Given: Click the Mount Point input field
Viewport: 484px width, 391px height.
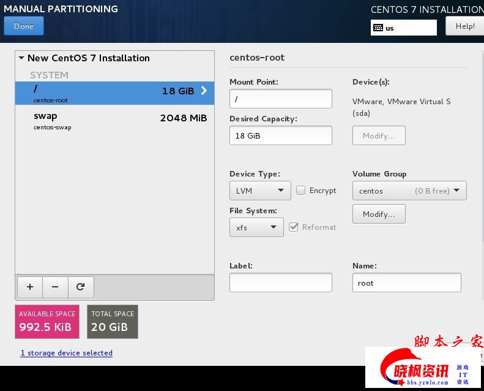Looking at the screenshot, I should tap(280, 99).
